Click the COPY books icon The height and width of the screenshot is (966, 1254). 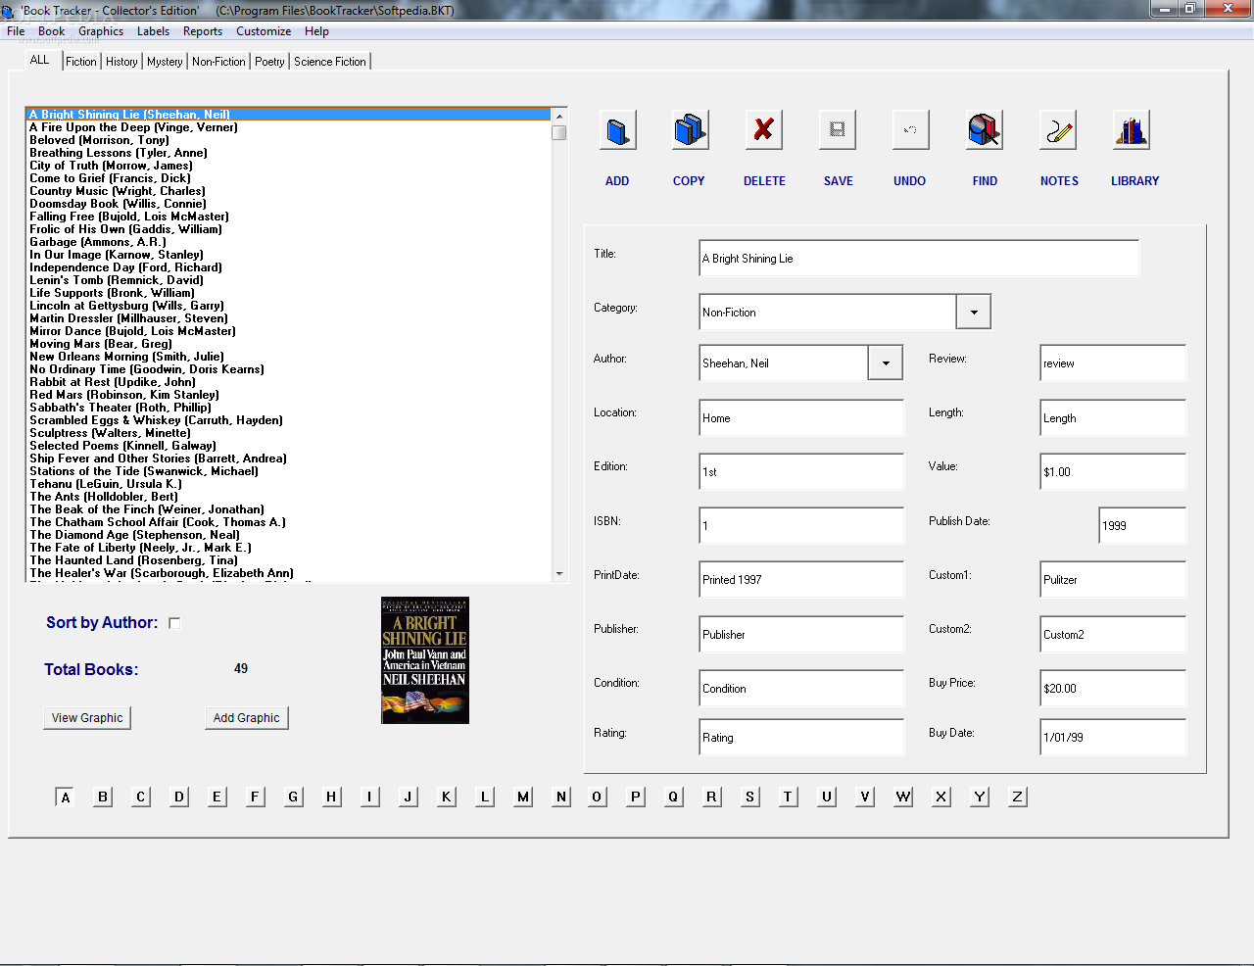click(691, 130)
